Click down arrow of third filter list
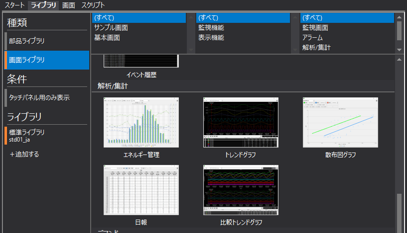Image resolution: width=407 pixels, height=233 pixels. [x=399, y=50]
